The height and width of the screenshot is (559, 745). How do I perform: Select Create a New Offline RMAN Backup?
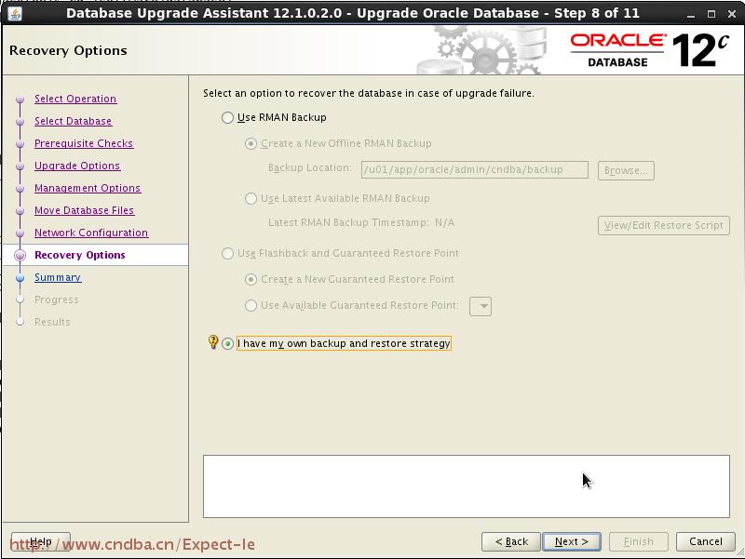tap(251, 143)
